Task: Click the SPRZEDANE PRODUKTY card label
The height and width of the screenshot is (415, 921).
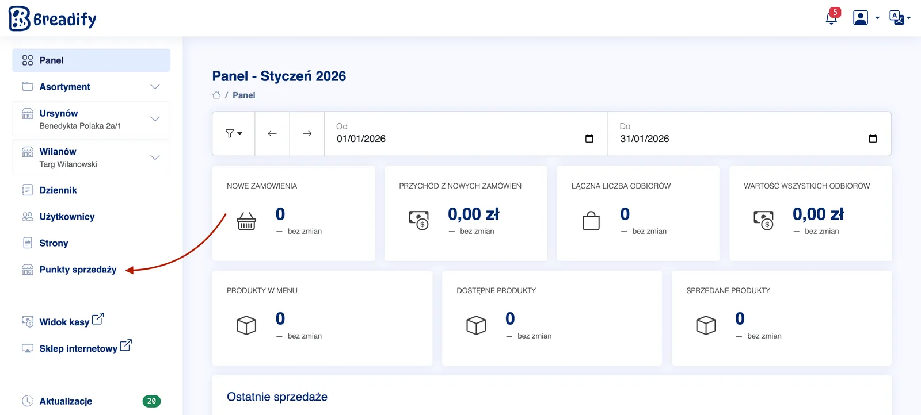Action: (728, 290)
